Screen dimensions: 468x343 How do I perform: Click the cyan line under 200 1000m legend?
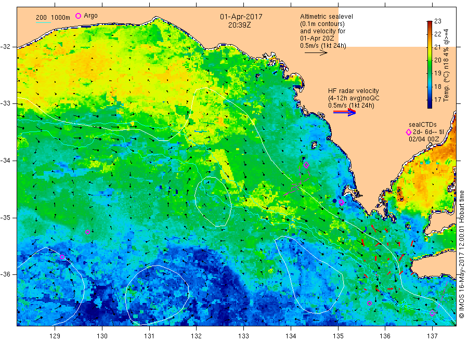tap(43, 22)
